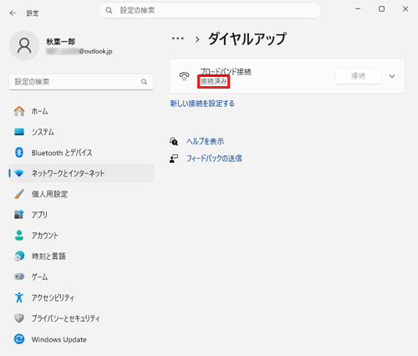Click the magnifier icon in the sidebar search
Image resolution: width=418 pixels, height=356 pixels.
pos(144,82)
